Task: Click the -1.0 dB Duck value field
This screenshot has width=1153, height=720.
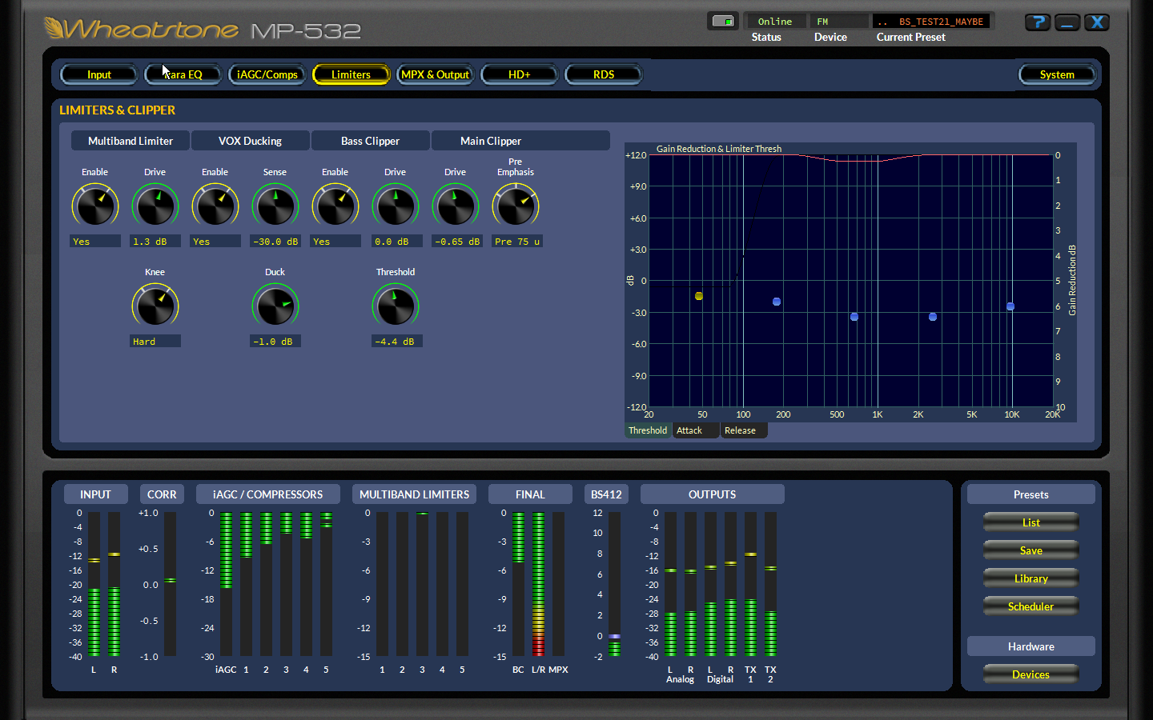Action: tap(275, 341)
